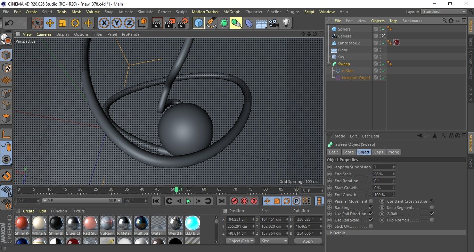Activate the Move tool
474x252 pixels.
pos(50,23)
